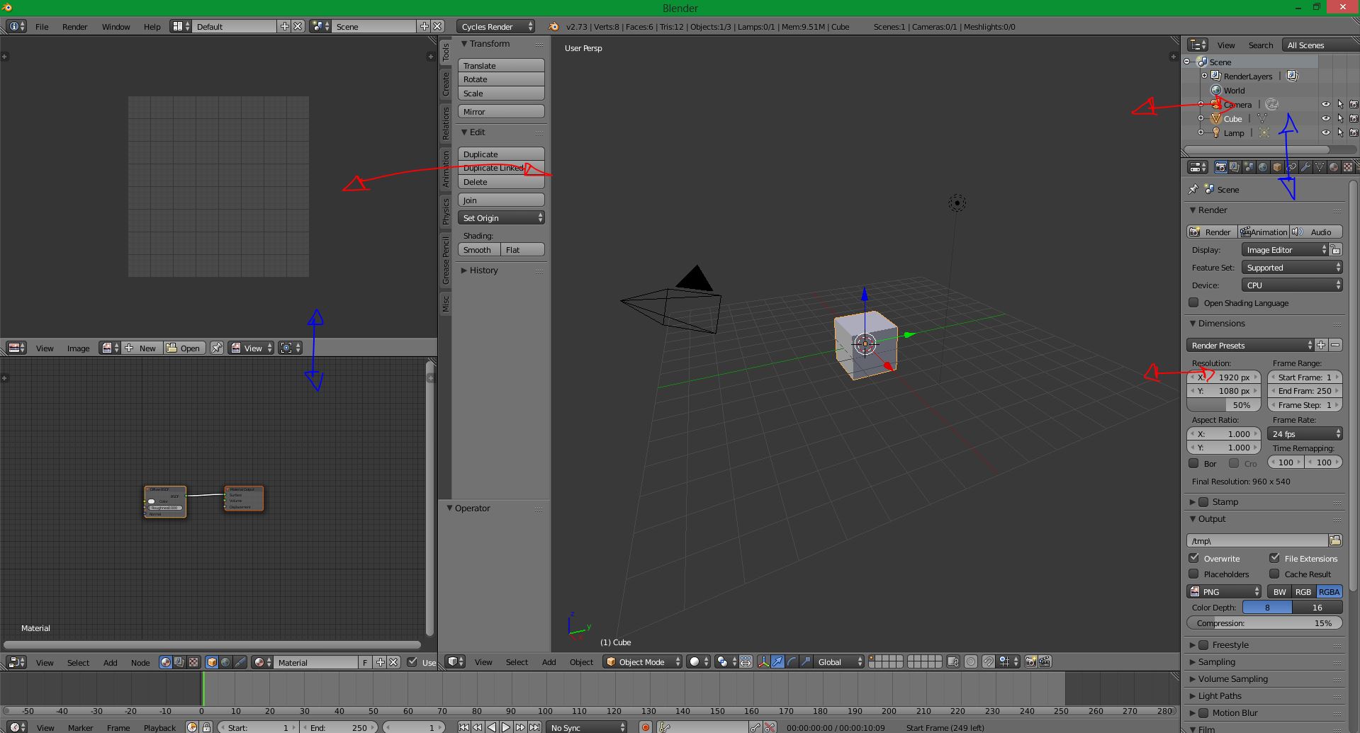Open the Modifiers tab wrench icon
This screenshot has height=733, width=1360.
pos(1305,167)
